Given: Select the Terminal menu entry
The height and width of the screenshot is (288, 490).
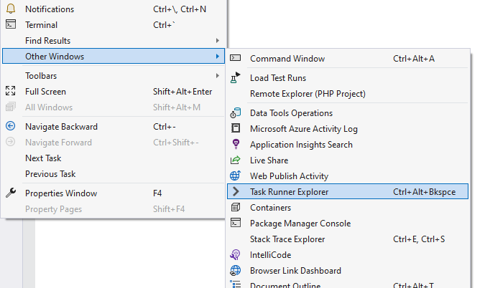Looking at the screenshot, I should (114, 24).
